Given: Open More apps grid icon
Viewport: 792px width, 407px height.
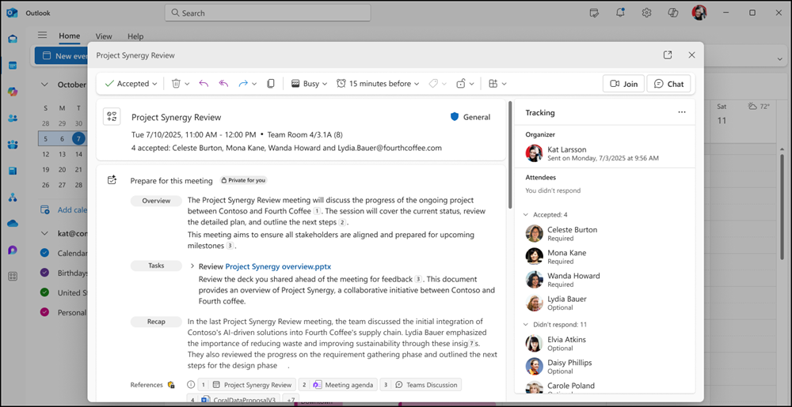Looking at the screenshot, I should point(13,276).
